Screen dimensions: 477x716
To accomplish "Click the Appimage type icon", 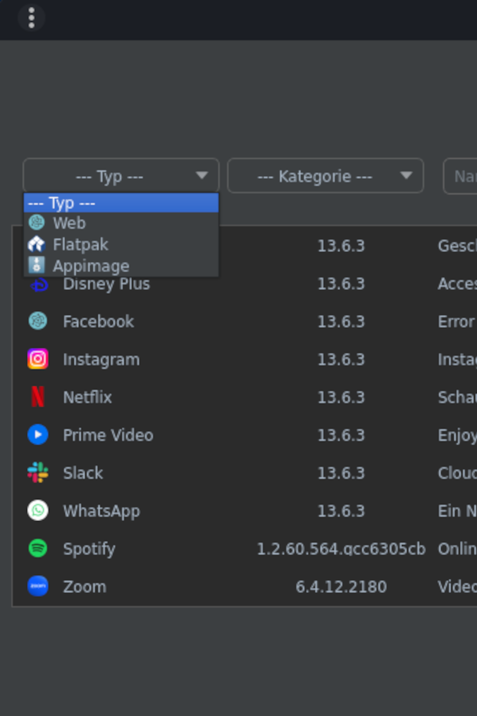I will (x=37, y=265).
